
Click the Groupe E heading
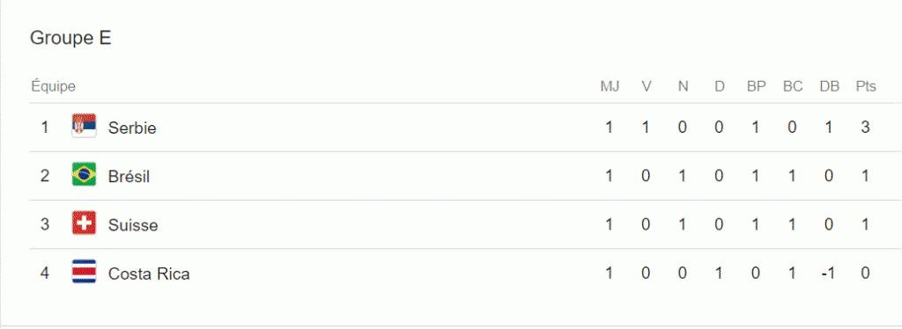(70, 38)
